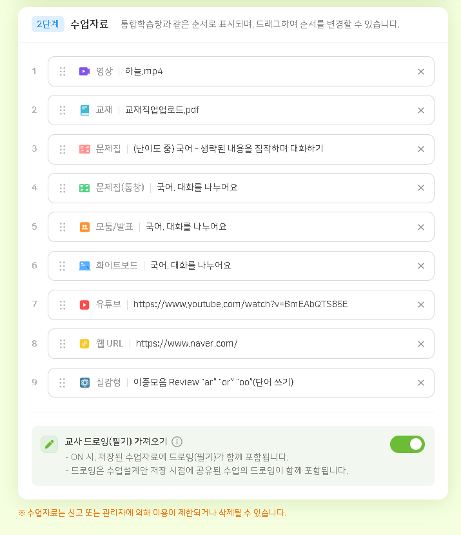Image resolution: width=461 pixels, height=535 pixels.
Task: Click the red 유튜브 play icon
Action: 84,305
